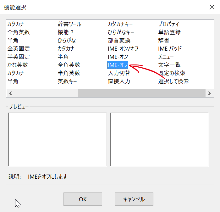Select the プロパティ entry
This screenshot has width=220, height=212.
(x=168, y=24)
